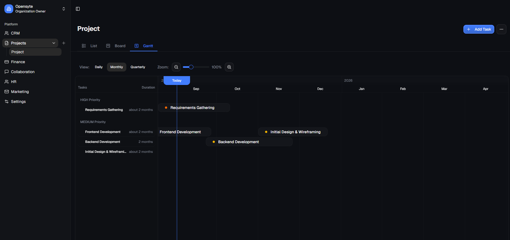The height and width of the screenshot is (240, 510).
Task: Click the Projects document icon
Action: (x=7, y=43)
